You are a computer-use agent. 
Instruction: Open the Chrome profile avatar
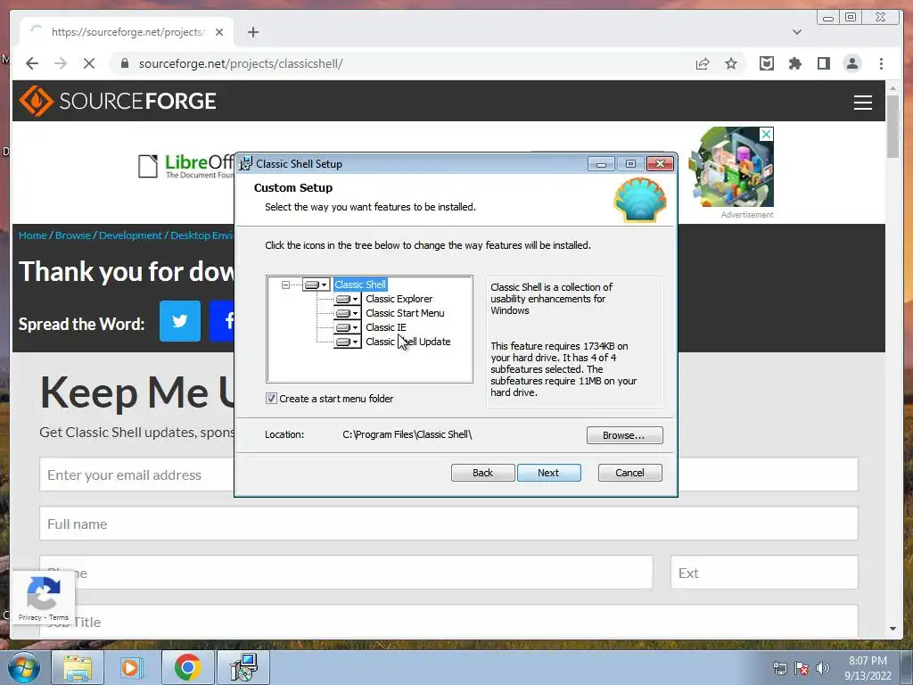851,63
